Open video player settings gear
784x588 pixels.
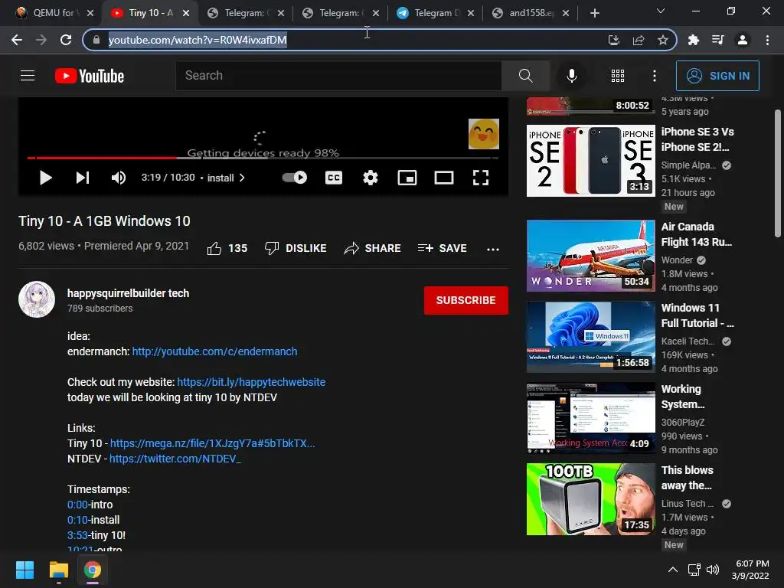coord(370,178)
